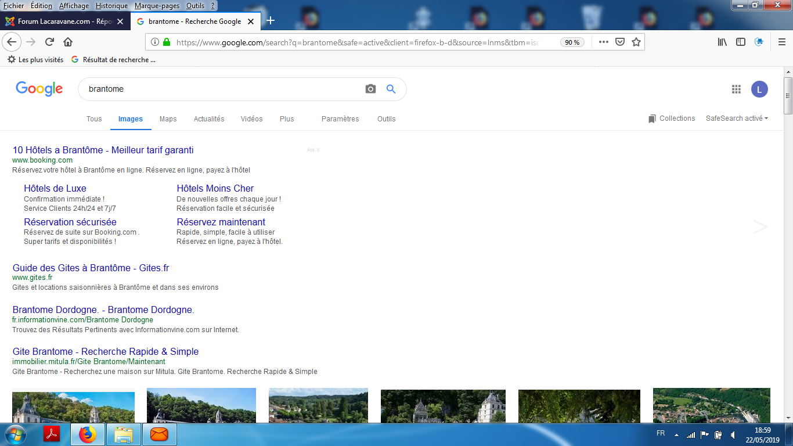Open the Google apps grid icon
Viewport: 793px width, 446px height.
[x=736, y=89]
